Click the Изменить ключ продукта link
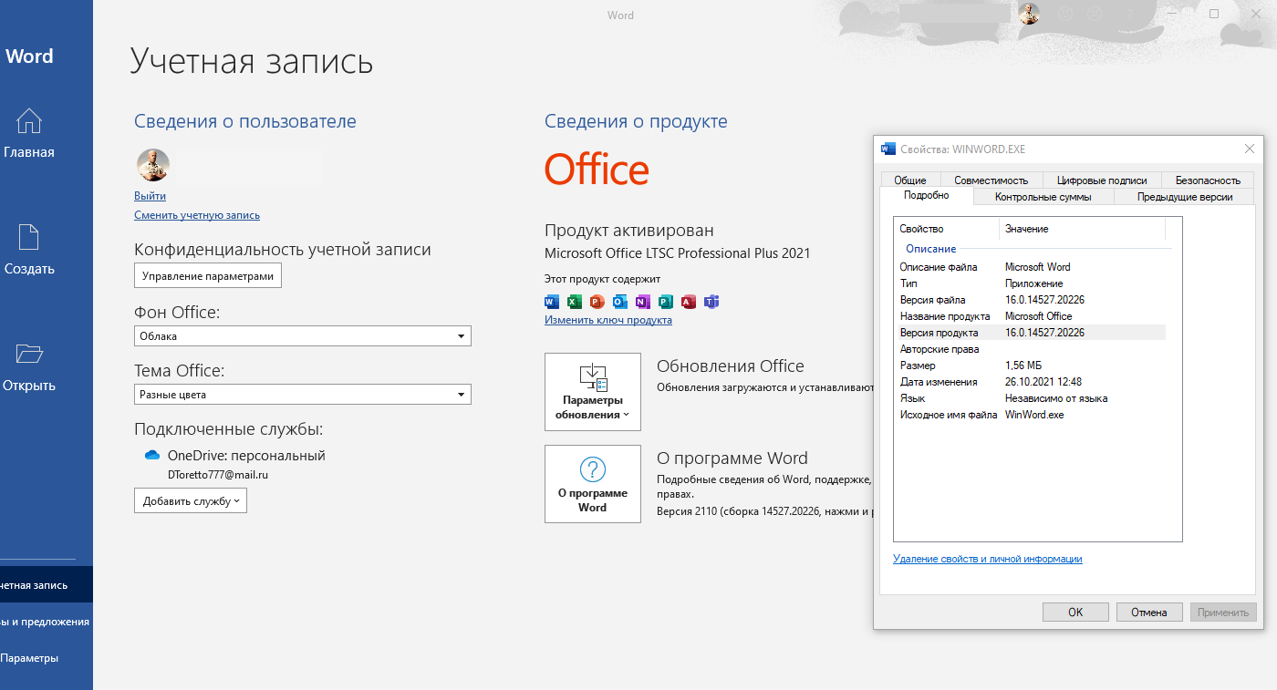 tap(608, 320)
